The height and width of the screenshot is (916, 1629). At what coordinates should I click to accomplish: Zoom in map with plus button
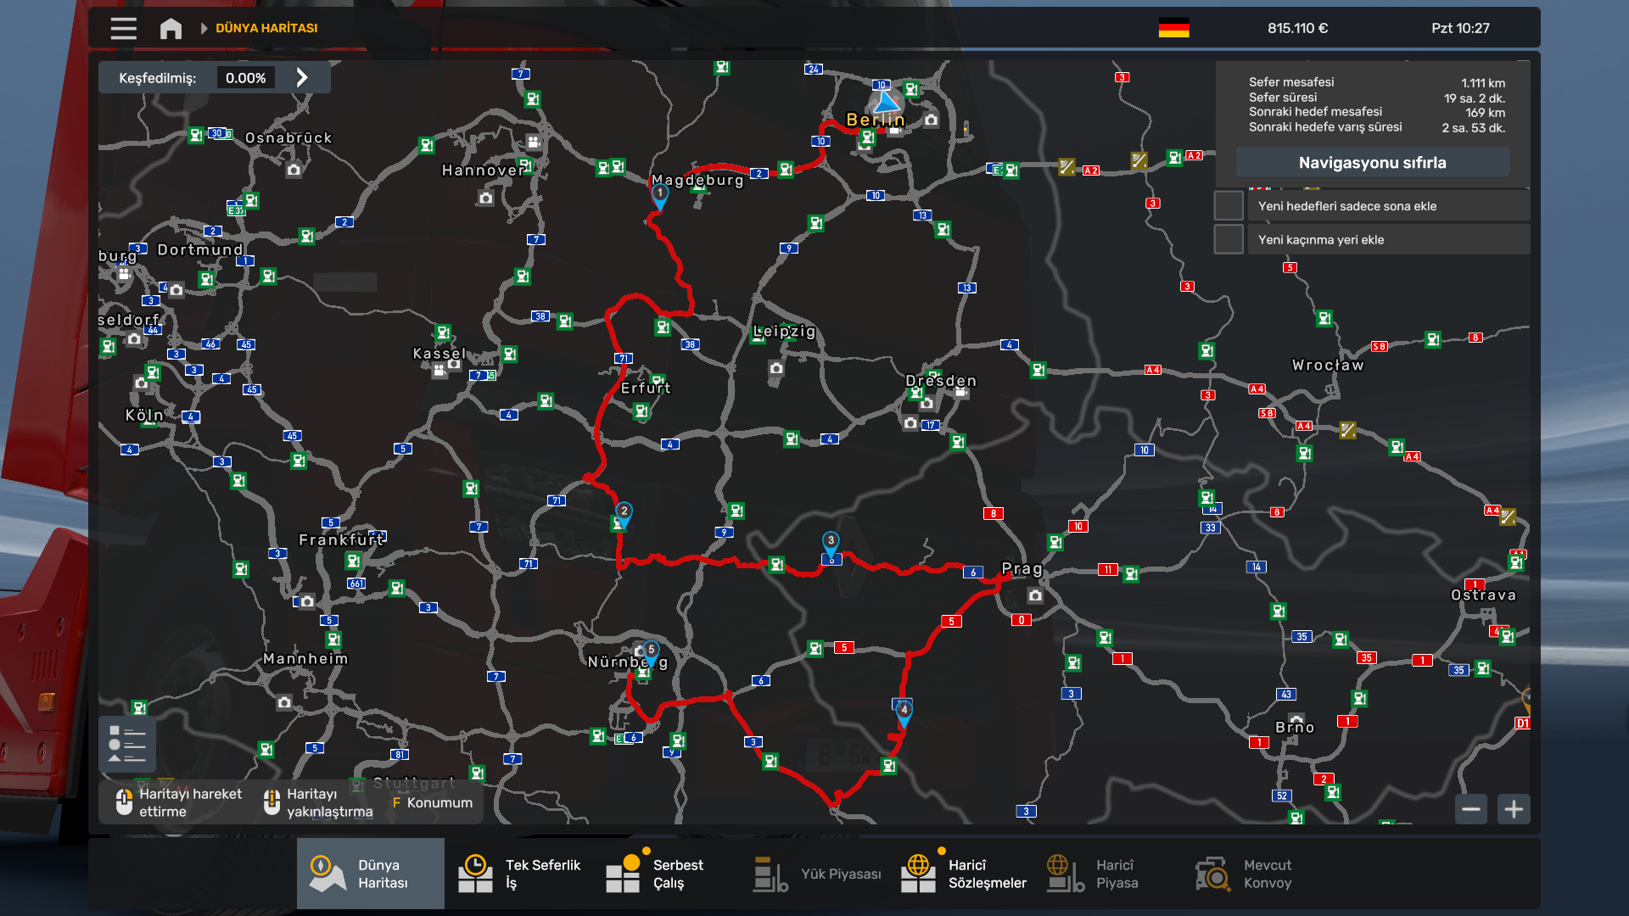pyautogui.click(x=1514, y=809)
